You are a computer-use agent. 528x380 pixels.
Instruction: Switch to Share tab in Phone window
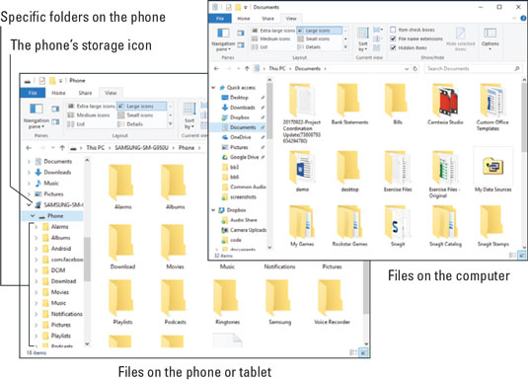[x=85, y=93]
